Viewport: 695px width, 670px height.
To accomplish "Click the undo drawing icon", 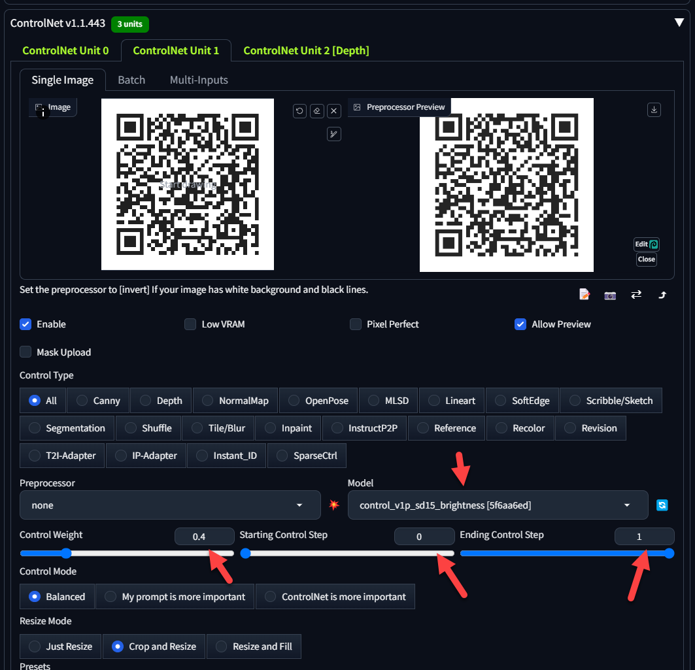I will [299, 110].
